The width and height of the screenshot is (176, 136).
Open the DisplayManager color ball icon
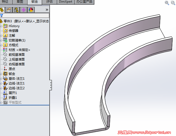point(31,10)
